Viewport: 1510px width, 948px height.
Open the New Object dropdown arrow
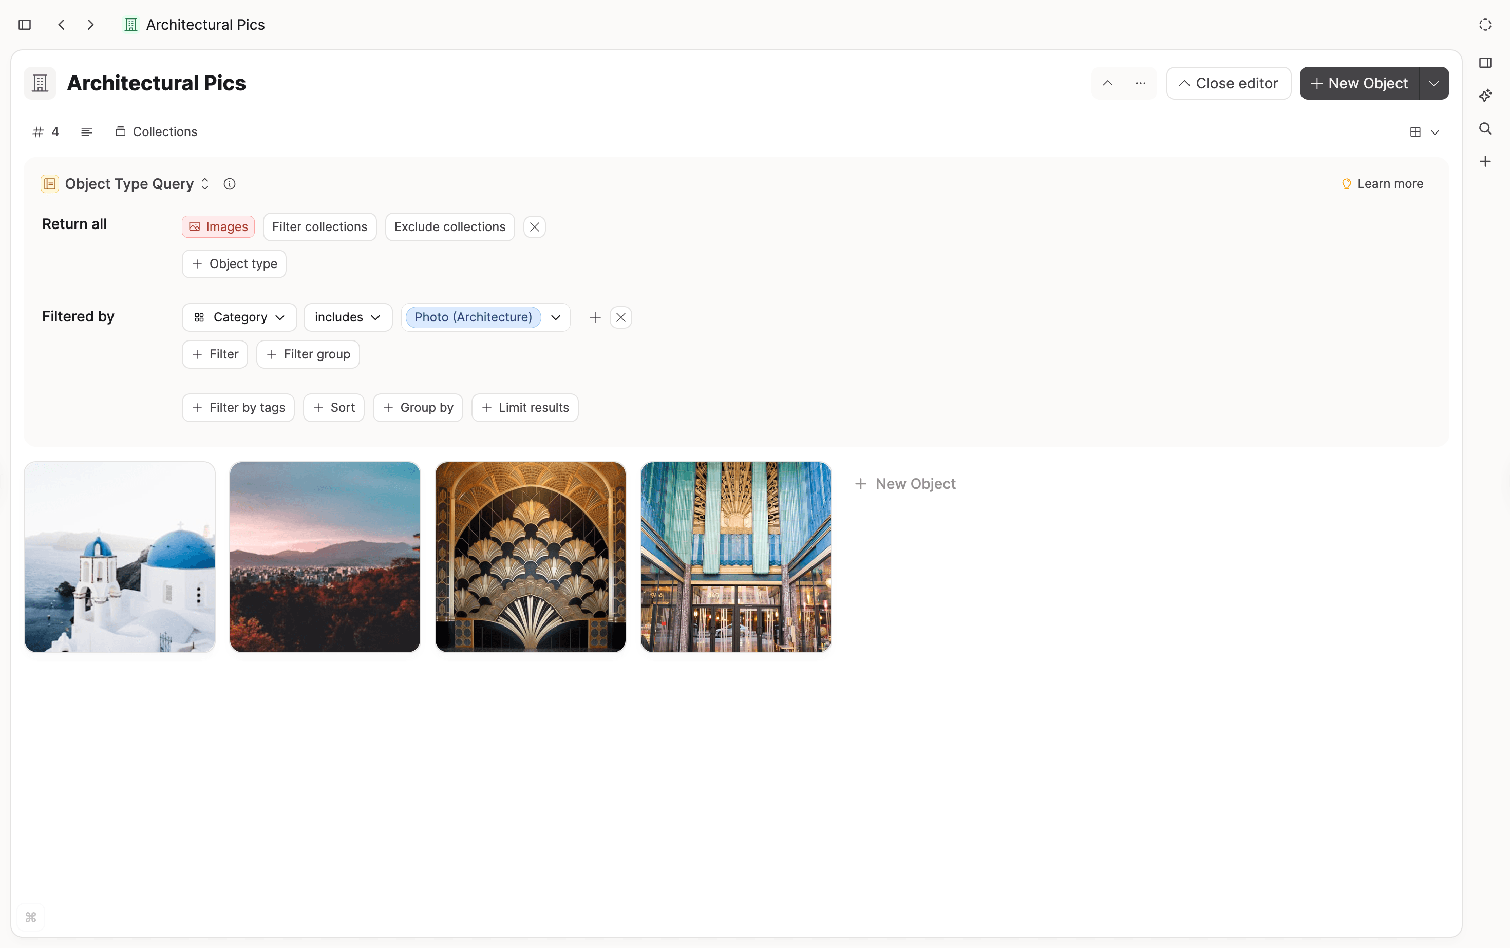pyautogui.click(x=1433, y=83)
